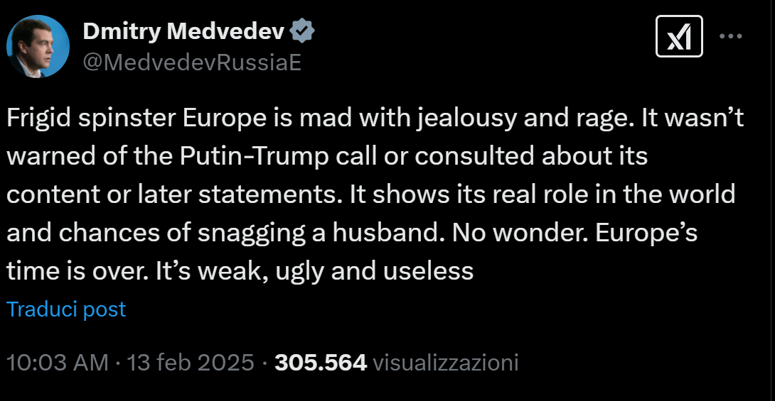Click the date 13 feb 2025

pos(190,363)
